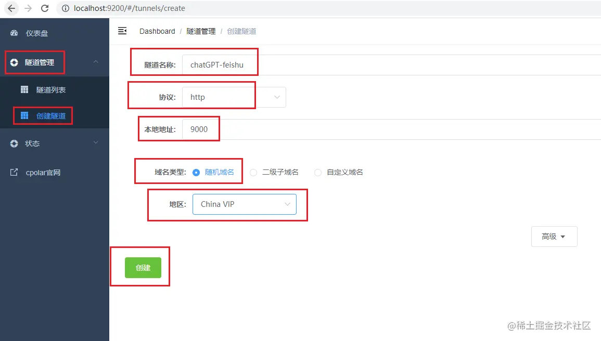Click the site info icon in address bar
Screen dimensions: 601x341
click(x=66, y=8)
